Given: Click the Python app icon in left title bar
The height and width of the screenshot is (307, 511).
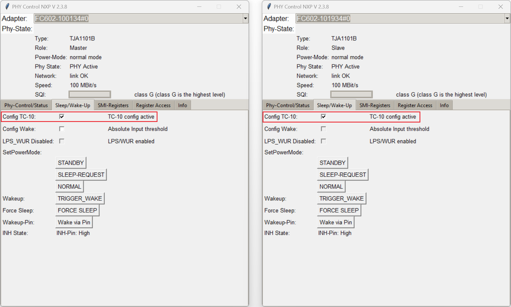Looking at the screenshot, I should click(7, 6).
